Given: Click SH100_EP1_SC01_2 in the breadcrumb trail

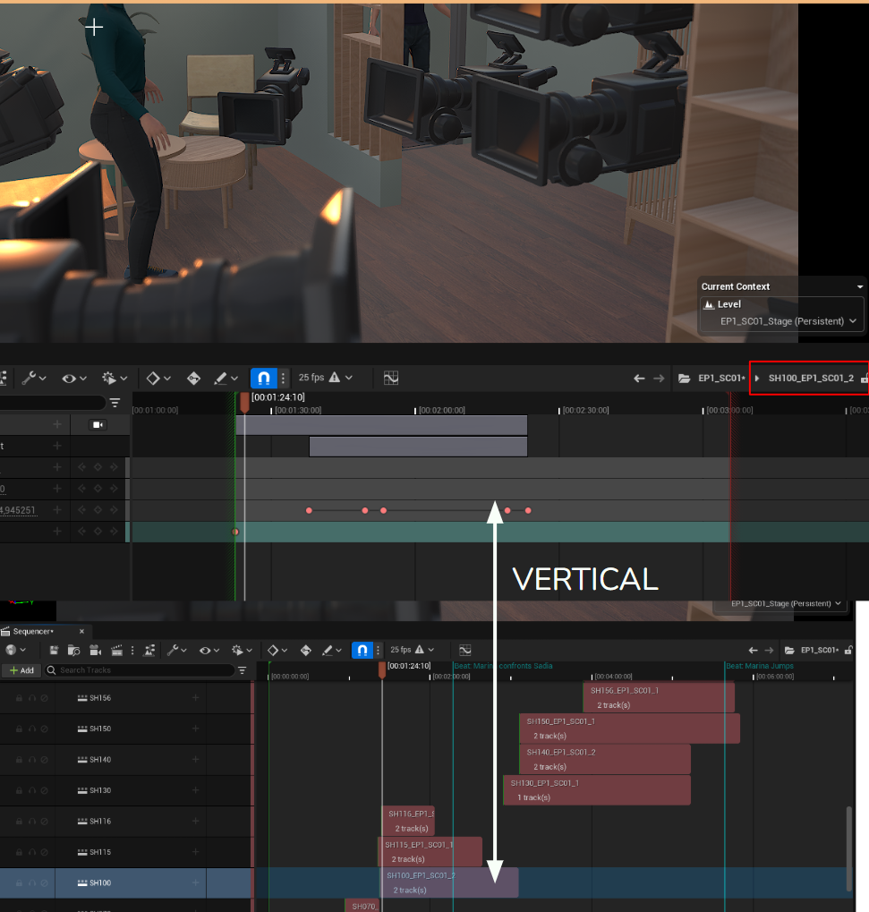Looking at the screenshot, I should 811,379.
